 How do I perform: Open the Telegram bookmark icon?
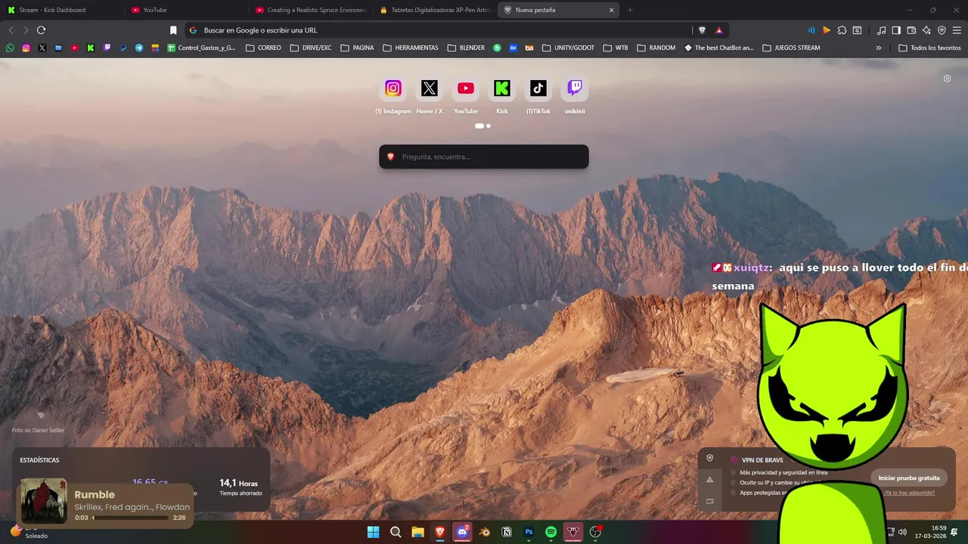coord(139,48)
